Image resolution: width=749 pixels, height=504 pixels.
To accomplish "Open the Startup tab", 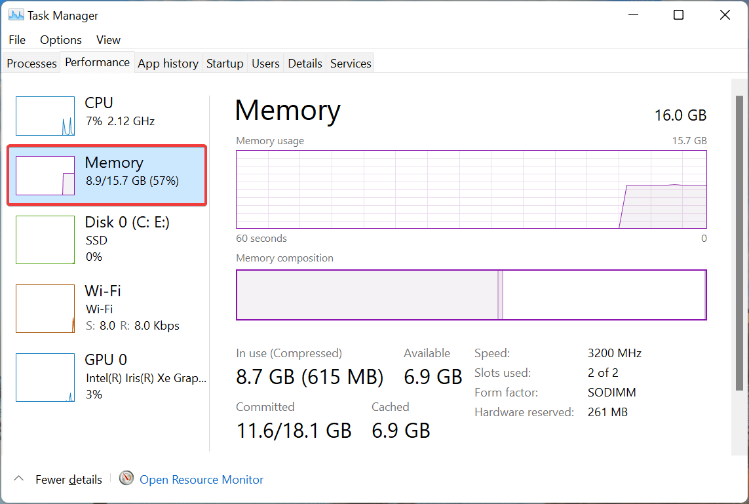I will click(224, 63).
